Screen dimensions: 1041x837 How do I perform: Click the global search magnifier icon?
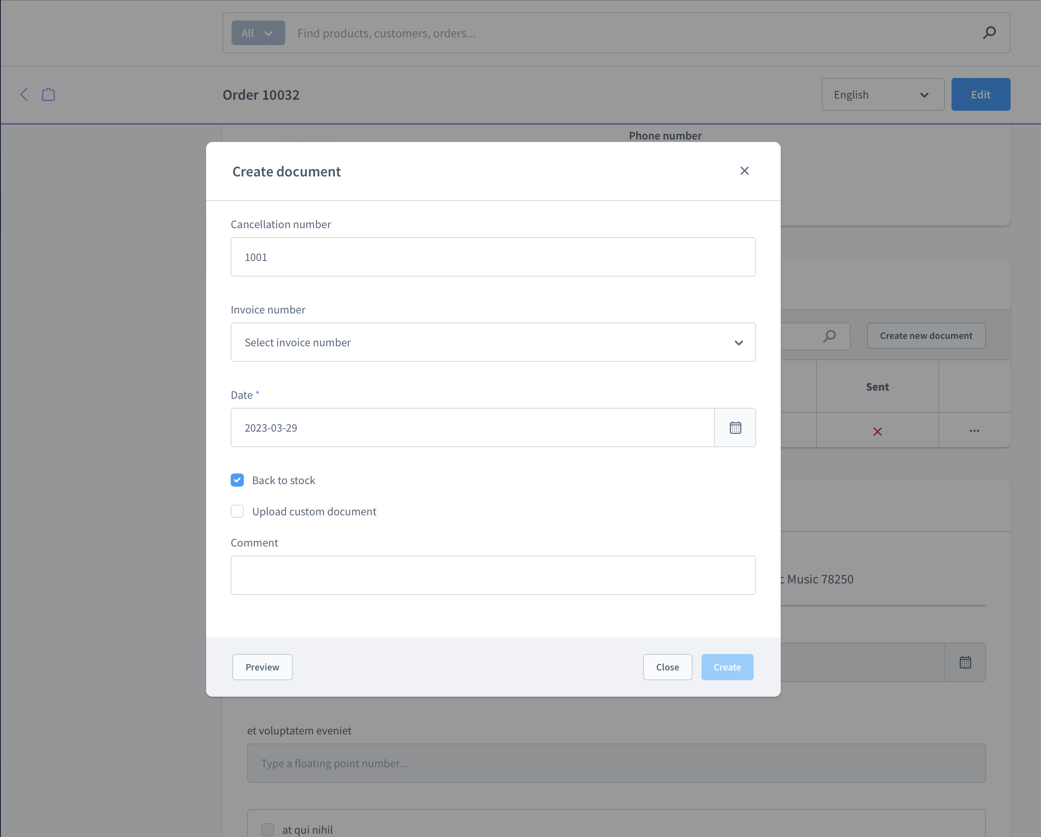(x=989, y=33)
